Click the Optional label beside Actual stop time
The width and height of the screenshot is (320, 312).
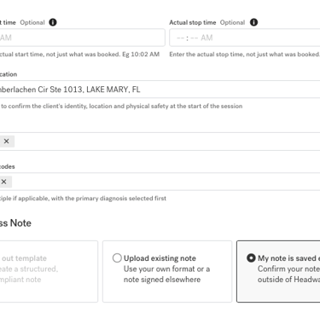pyautogui.click(x=232, y=22)
